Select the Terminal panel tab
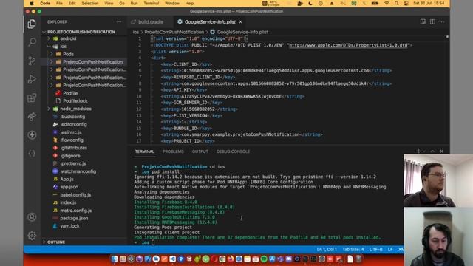Viewport: 473px width, 266px height. pyautogui.click(x=145, y=151)
